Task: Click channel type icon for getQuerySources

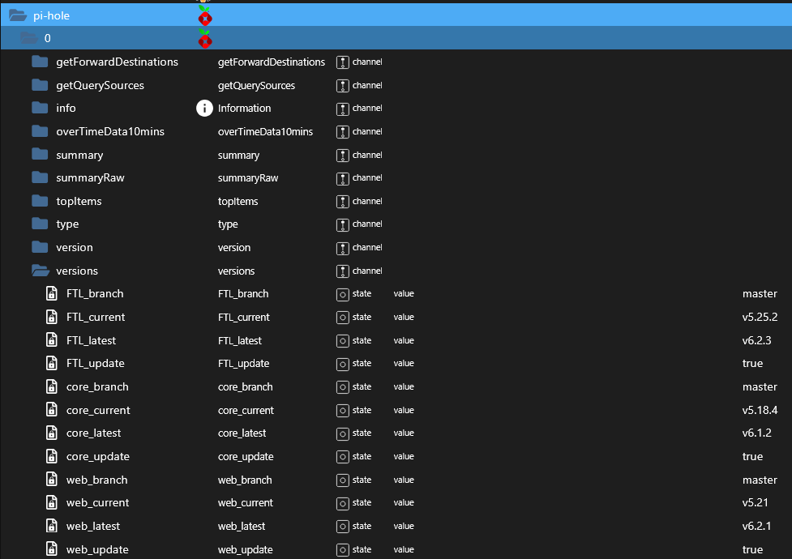Action: pyautogui.click(x=342, y=86)
